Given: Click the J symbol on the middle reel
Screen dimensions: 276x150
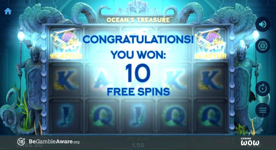Looking at the screenshot, I should (x=138, y=116).
